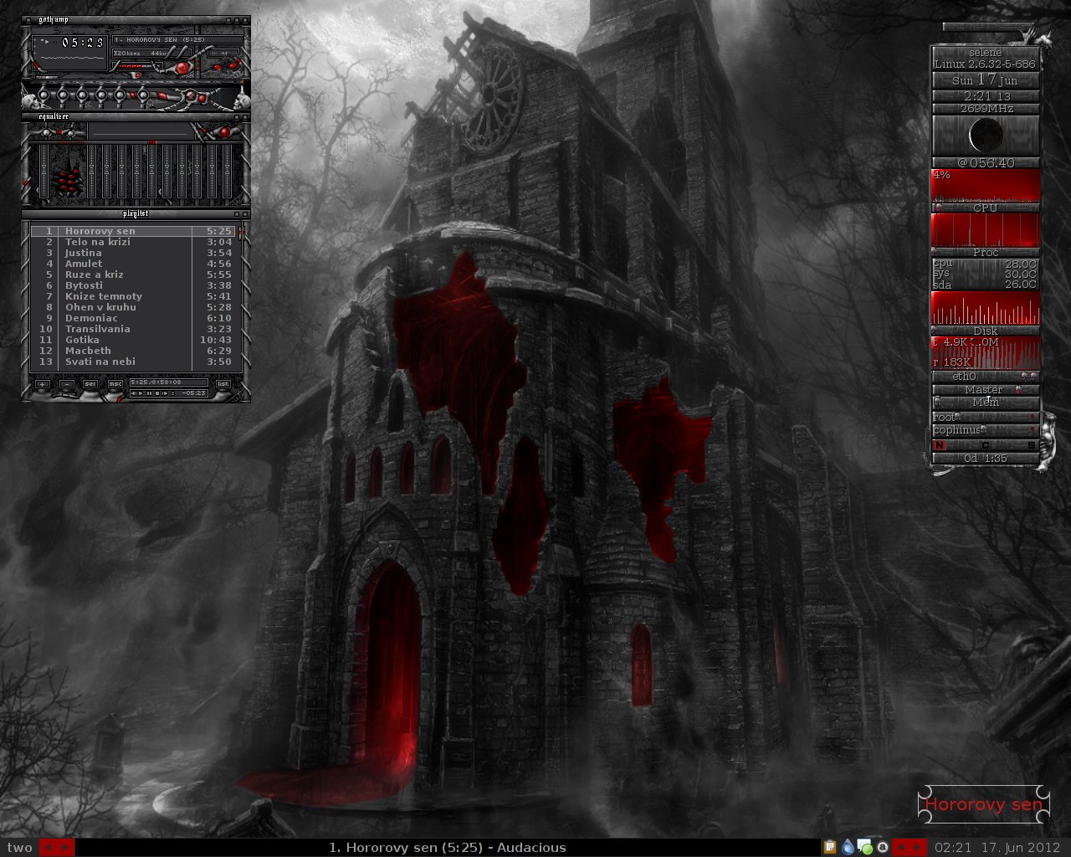Image resolution: width=1071 pixels, height=857 pixels.
Task: Click the 05:23 elapsed time display
Action: (x=83, y=43)
